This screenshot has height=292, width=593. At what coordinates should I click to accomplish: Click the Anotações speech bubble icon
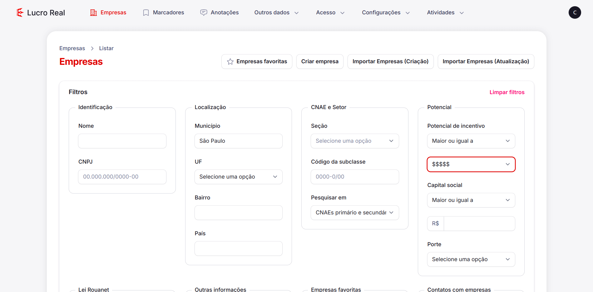coord(204,12)
